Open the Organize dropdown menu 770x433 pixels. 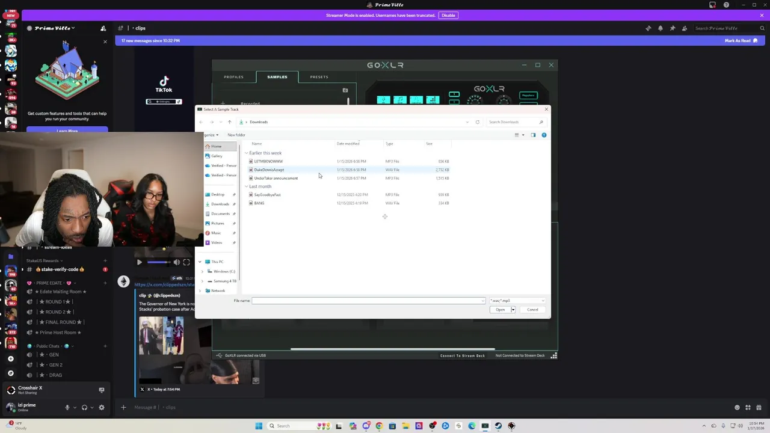click(x=211, y=135)
